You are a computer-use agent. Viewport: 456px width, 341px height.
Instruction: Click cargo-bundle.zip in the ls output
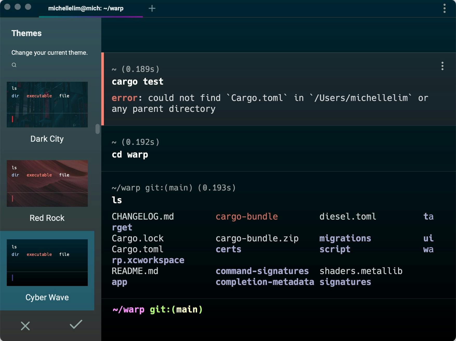point(257,238)
